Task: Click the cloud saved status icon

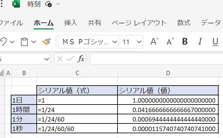Action: click(48, 4)
